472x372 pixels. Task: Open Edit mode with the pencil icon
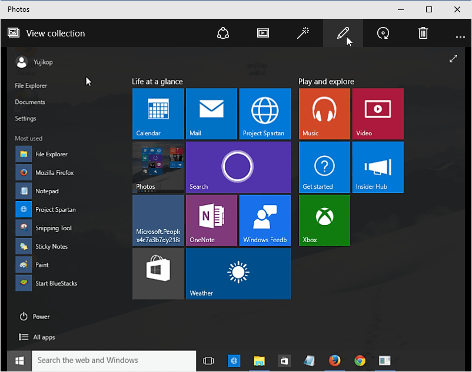click(x=343, y=33)
